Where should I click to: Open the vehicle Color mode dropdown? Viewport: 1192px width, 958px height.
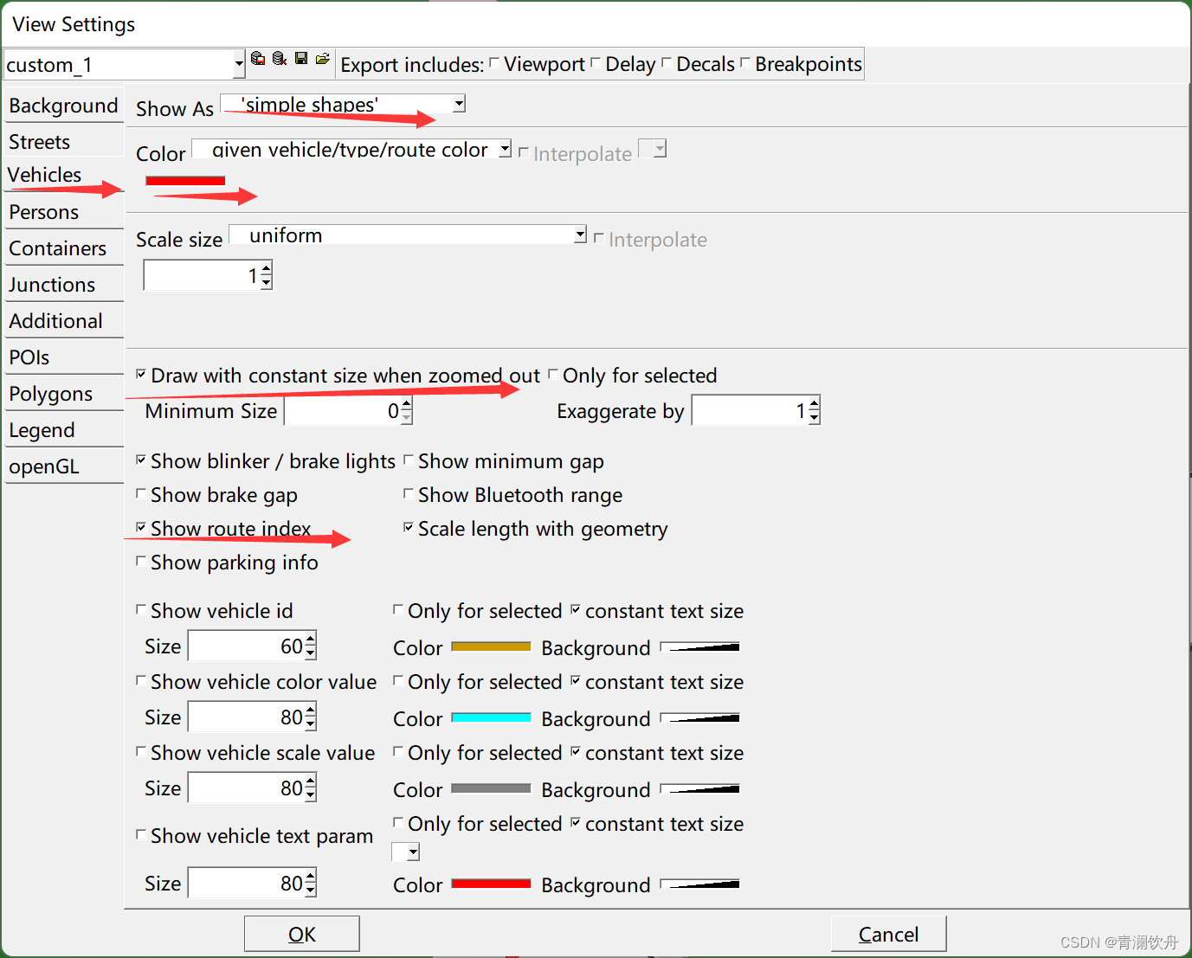tap(351, 149)
